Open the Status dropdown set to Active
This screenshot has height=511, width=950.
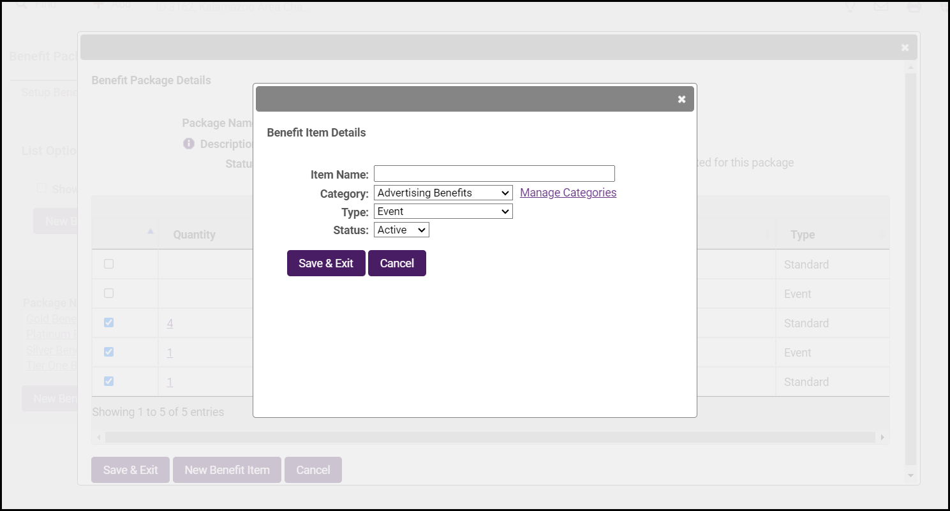[x=401, y=230]
